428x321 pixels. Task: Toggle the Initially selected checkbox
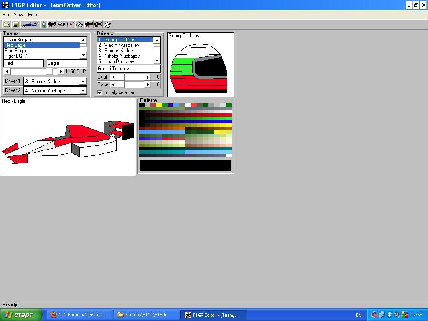tap(100, 92)
